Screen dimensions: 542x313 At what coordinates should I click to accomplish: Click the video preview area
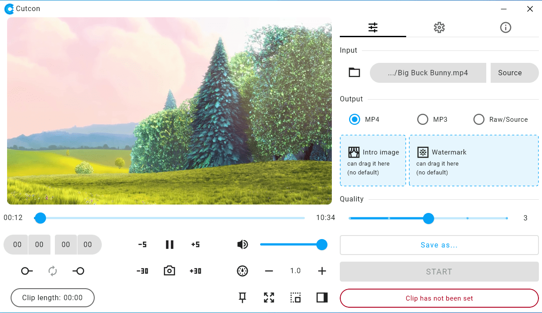169,111
